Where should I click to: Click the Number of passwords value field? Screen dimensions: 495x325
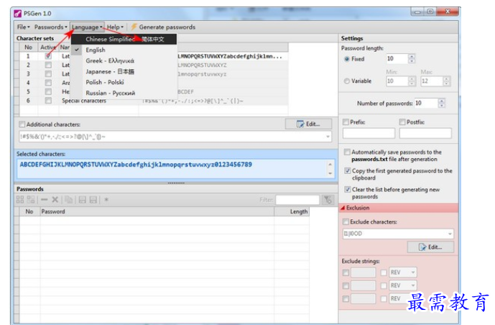(x=426, y=104)
